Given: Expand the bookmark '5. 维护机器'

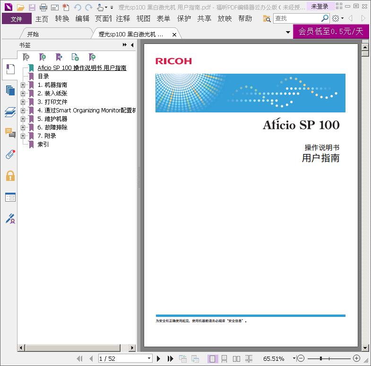Looking at the screenshot, I should click(23, 119).
